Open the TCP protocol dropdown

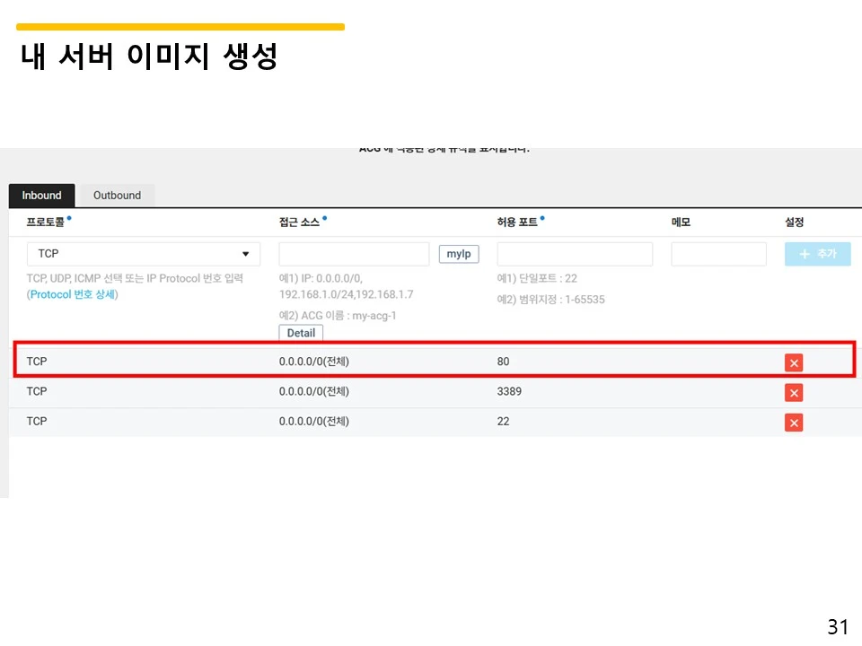(144, 254)
